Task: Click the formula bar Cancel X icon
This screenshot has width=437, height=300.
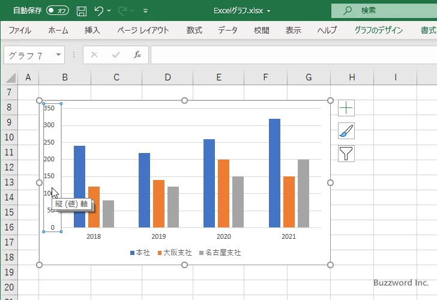Action: 94,55
